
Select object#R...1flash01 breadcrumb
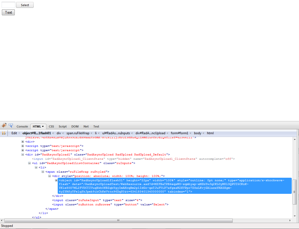click(x=37, y=133)
